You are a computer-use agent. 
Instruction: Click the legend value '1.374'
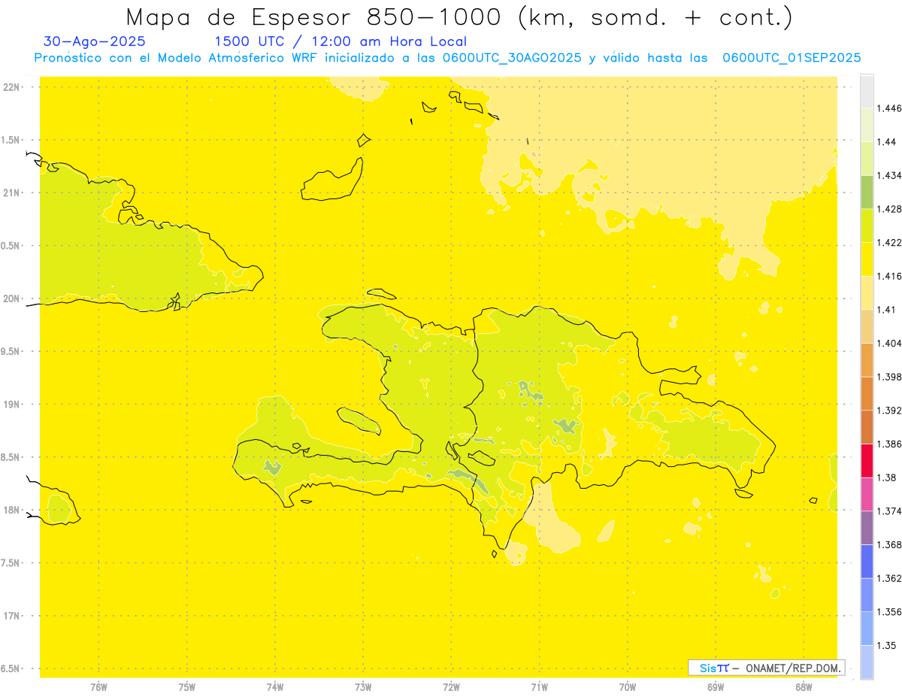pyautogui.click(x=889, y=511)
